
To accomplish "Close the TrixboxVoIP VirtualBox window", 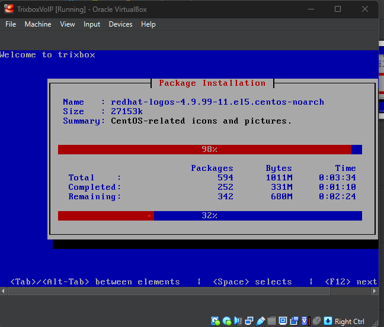I will point(365,9).
